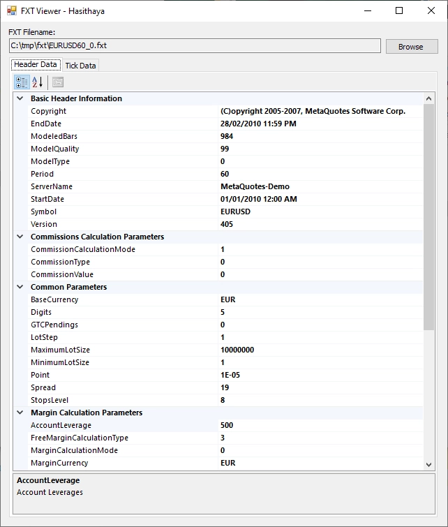Click the 500 leverage value
This screenshot has width=448, height=527.
(x=227, y=425)
